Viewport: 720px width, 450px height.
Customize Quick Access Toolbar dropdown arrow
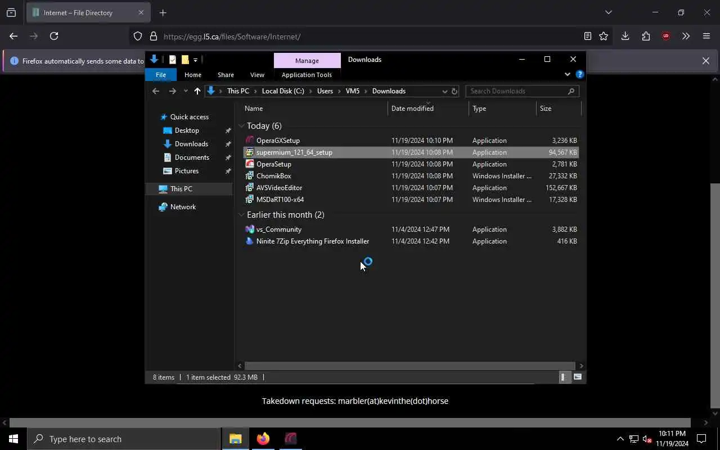195,60
